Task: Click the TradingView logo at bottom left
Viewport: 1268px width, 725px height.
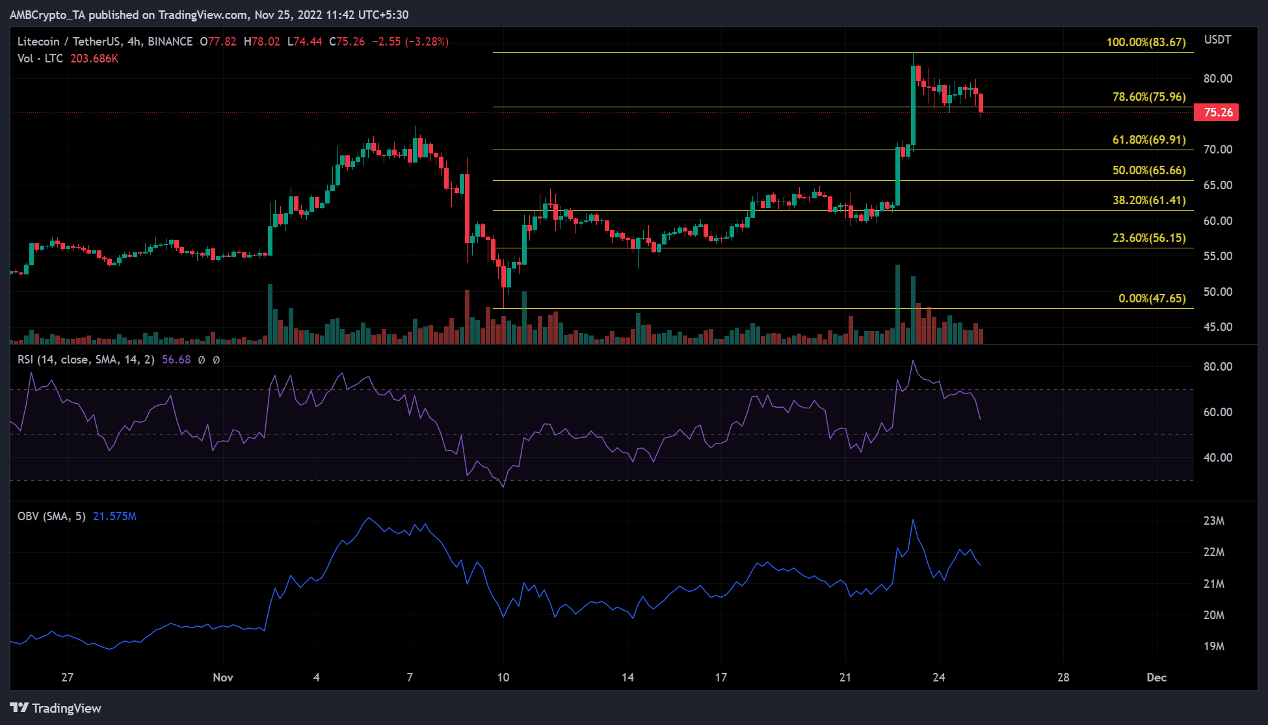Action: tap(56, 708)
